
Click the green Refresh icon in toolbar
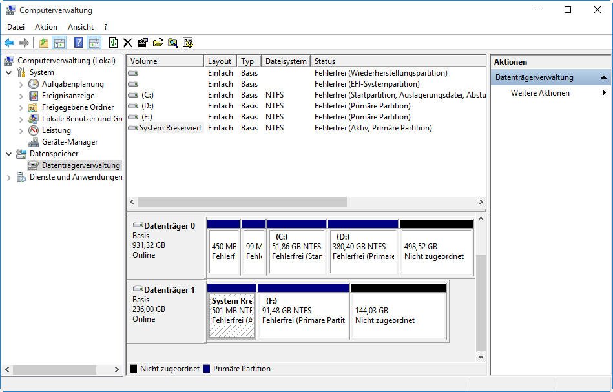point(113,43)
